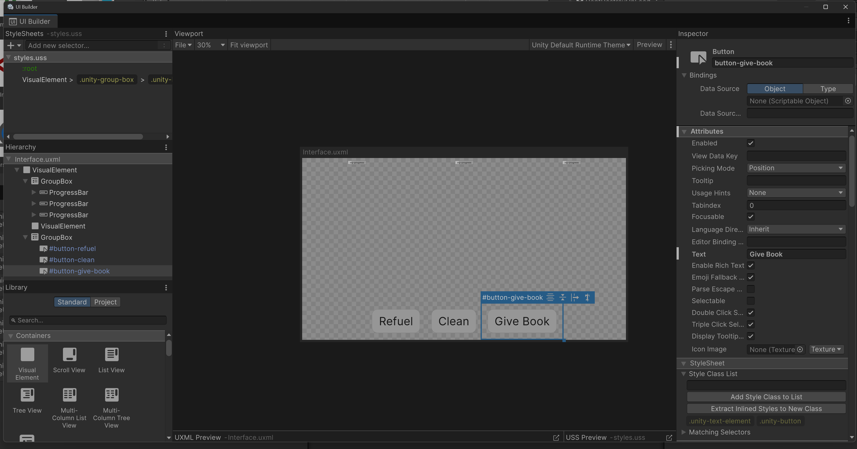
Task: Toggle the Focusable checkbox
Action: [x=750, y=217]
